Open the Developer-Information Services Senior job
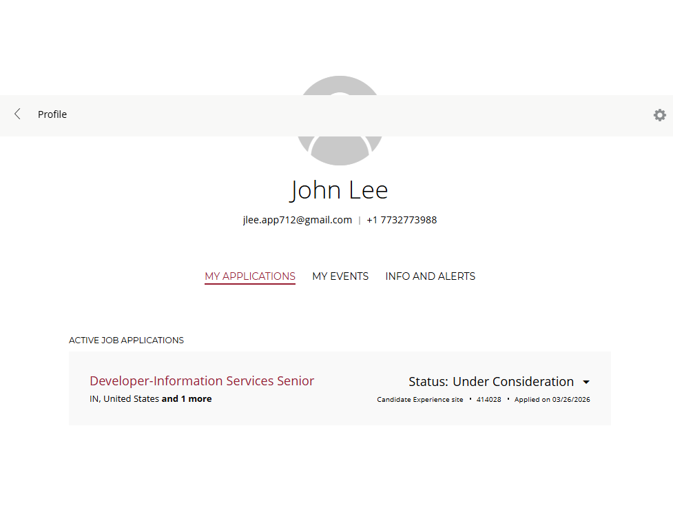Image resolution: width=673 pixels, height=508 pixels. pos(202,381)
